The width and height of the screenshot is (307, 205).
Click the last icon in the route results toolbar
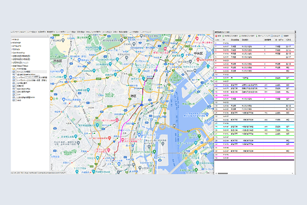click(282, 36)
